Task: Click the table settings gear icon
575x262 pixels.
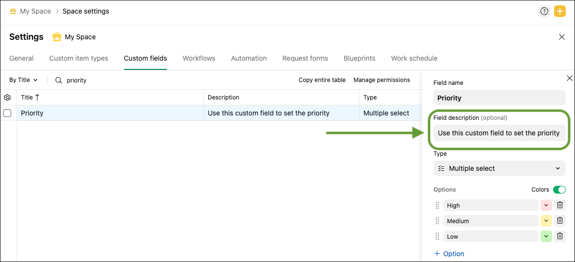Action: (x=7, y=98)
